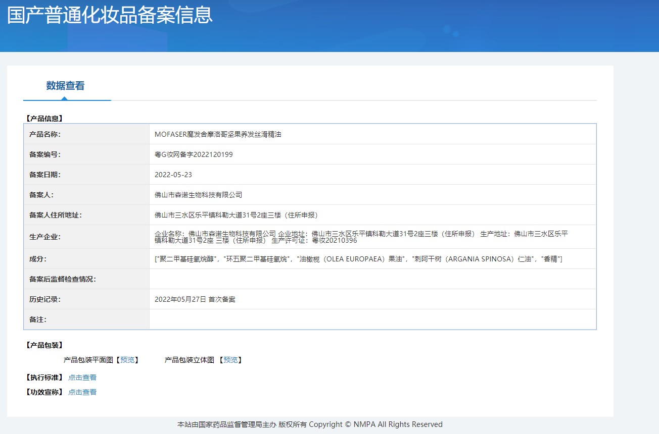Click the 备案人 row label
659x434 pixels.
(x=41, y=195)
